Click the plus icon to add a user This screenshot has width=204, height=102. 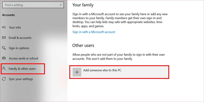pyautogui.click(x=77, y=72)
